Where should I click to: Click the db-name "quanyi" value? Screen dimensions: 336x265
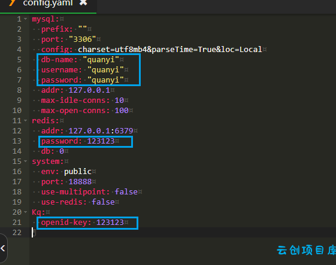(101, 60)
